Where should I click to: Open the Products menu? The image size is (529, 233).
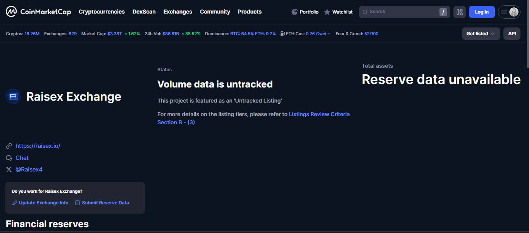pos(250,12)
